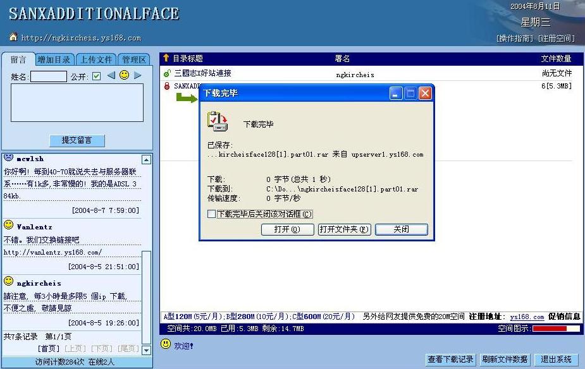Click the username mcwlsh
The height and width of the screenshot is (369, 585).
30,159
